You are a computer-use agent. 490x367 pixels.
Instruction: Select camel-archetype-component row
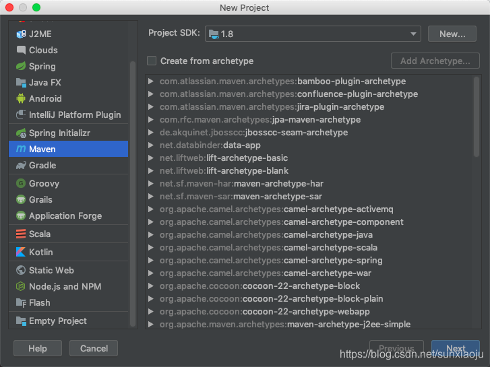(x=309, y=222)
